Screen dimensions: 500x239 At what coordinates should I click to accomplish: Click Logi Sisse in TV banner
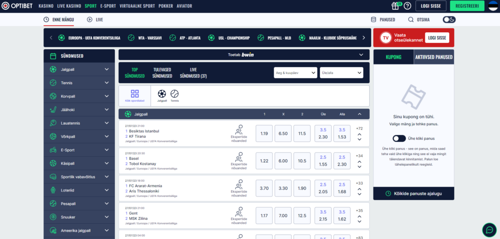(437, 38)
